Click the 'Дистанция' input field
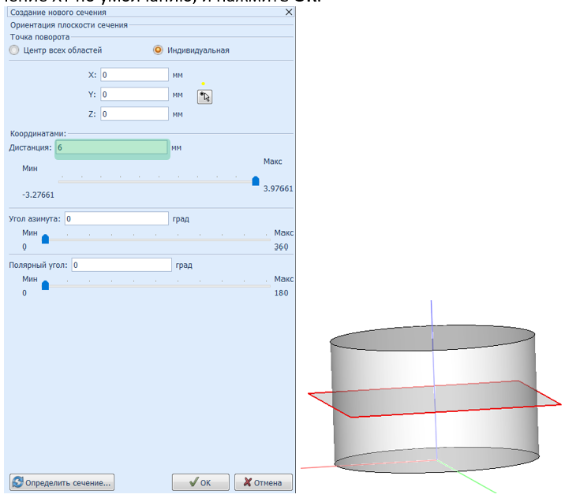Viewport: 565px width, 498px height. coord(112,147)
